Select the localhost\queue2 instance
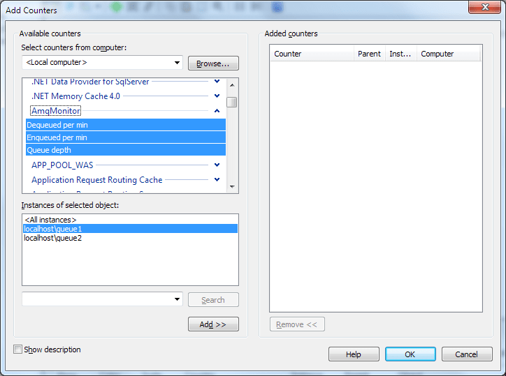The image size is (506, 376). tap(53, 238)
